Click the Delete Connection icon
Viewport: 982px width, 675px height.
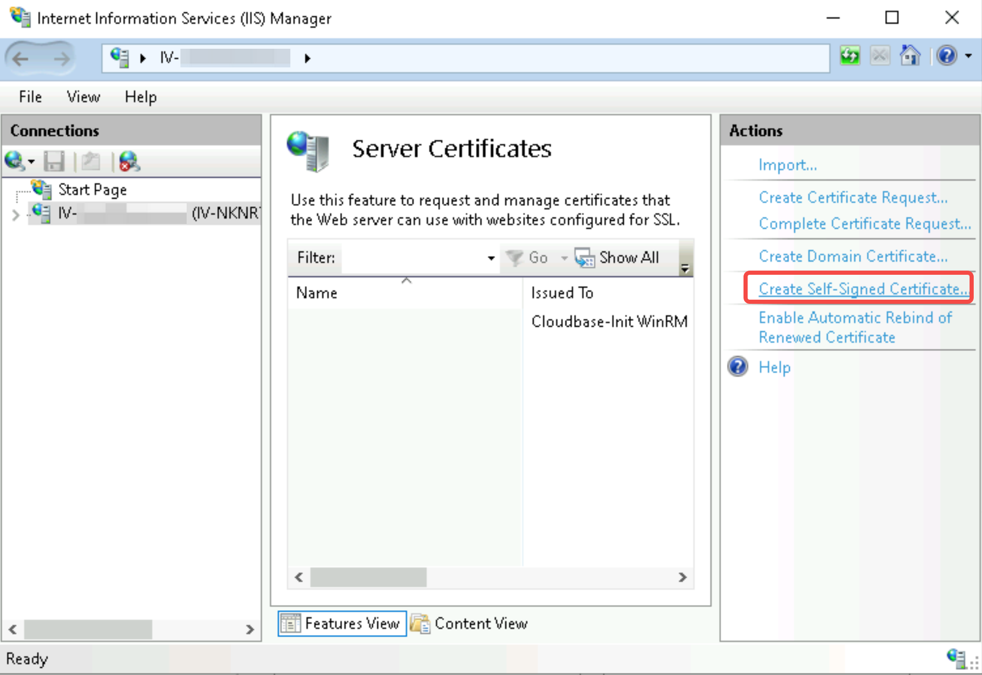pos(129,161)
